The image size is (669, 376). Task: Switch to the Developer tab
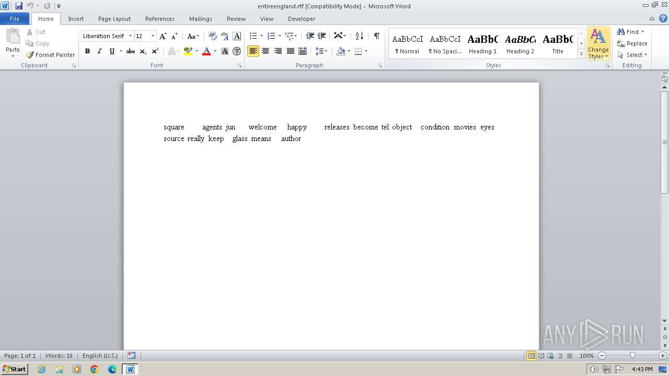click(302, 19)
